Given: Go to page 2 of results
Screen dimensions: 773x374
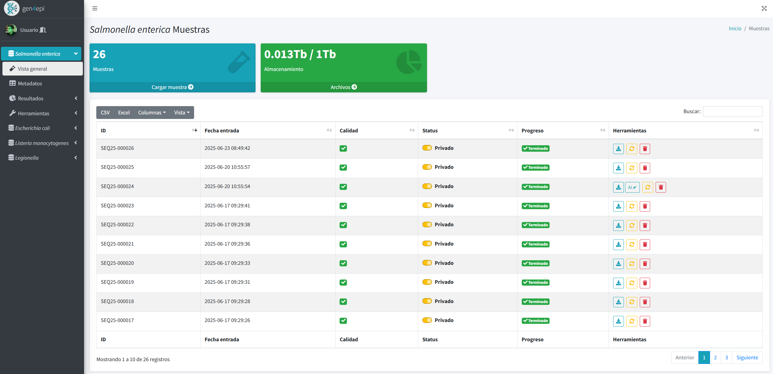Looking at the screenshot, I should point(715,357).
